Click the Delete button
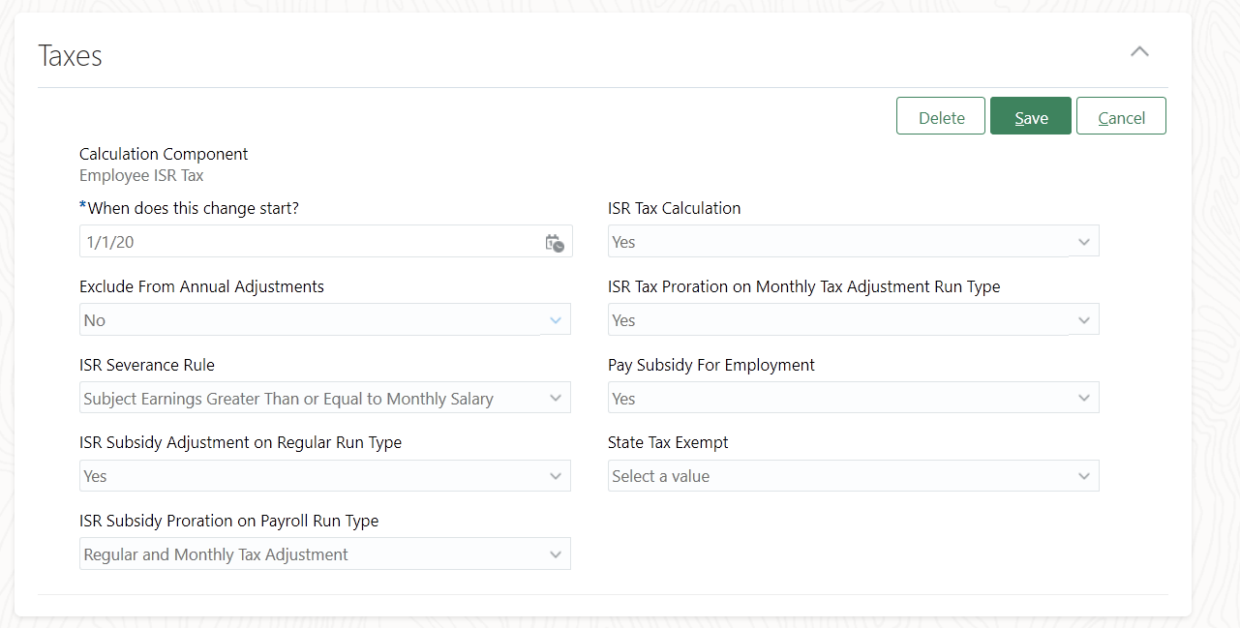The width and height of the screenshot is (1240, 628). tap(941, 116)
